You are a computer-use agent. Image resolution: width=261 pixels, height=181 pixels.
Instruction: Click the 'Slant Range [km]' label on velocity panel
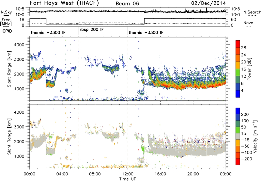click(9, 137)
